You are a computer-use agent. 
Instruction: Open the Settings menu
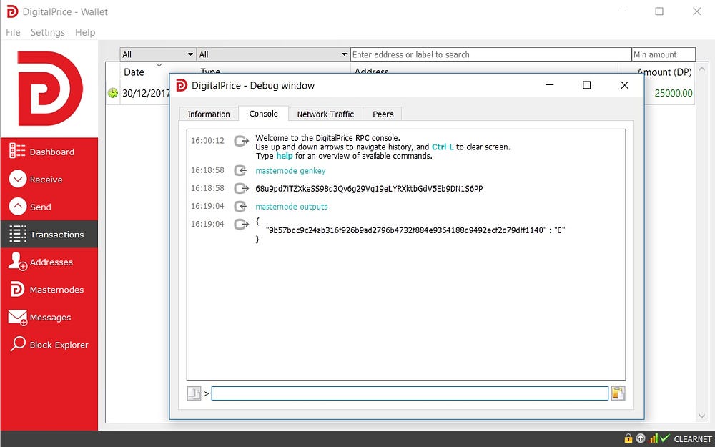coord(47,32)
